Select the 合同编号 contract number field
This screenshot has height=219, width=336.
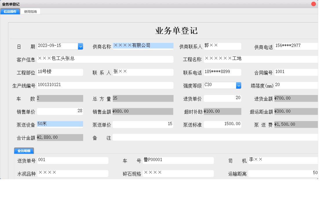coord(295,72)
